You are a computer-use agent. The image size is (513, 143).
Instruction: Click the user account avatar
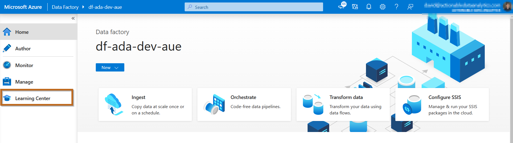click(507, 7)
